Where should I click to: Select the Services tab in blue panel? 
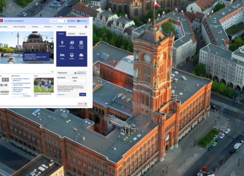point(61,34)
